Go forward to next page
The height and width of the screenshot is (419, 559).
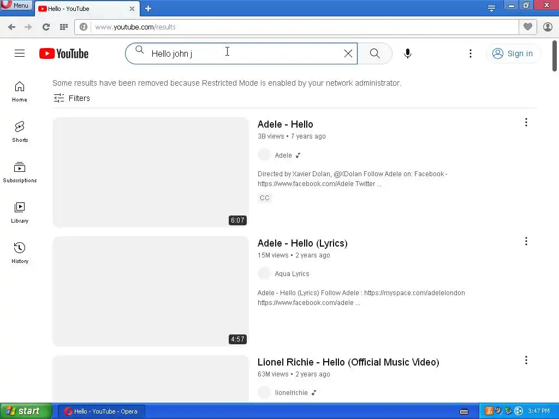28,27
